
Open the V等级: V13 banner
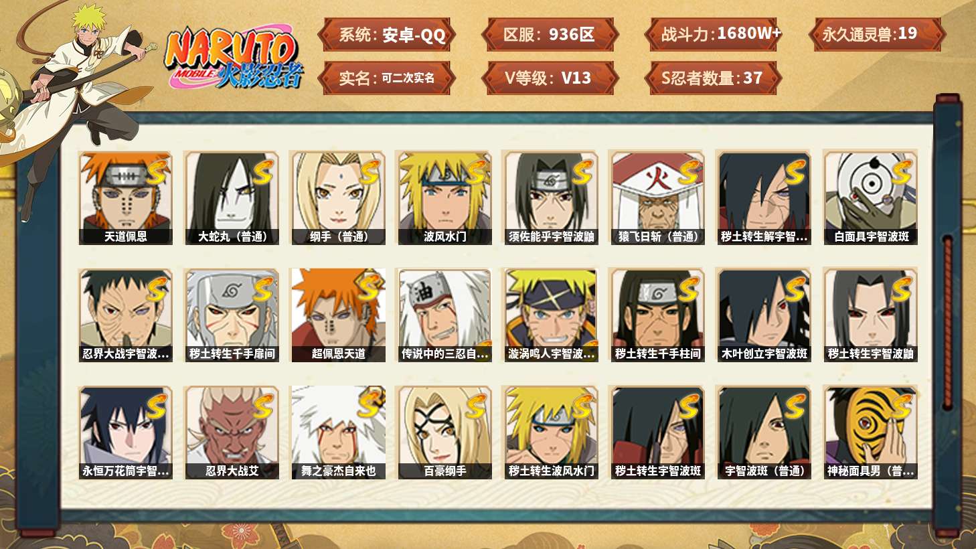pos(549,78)
